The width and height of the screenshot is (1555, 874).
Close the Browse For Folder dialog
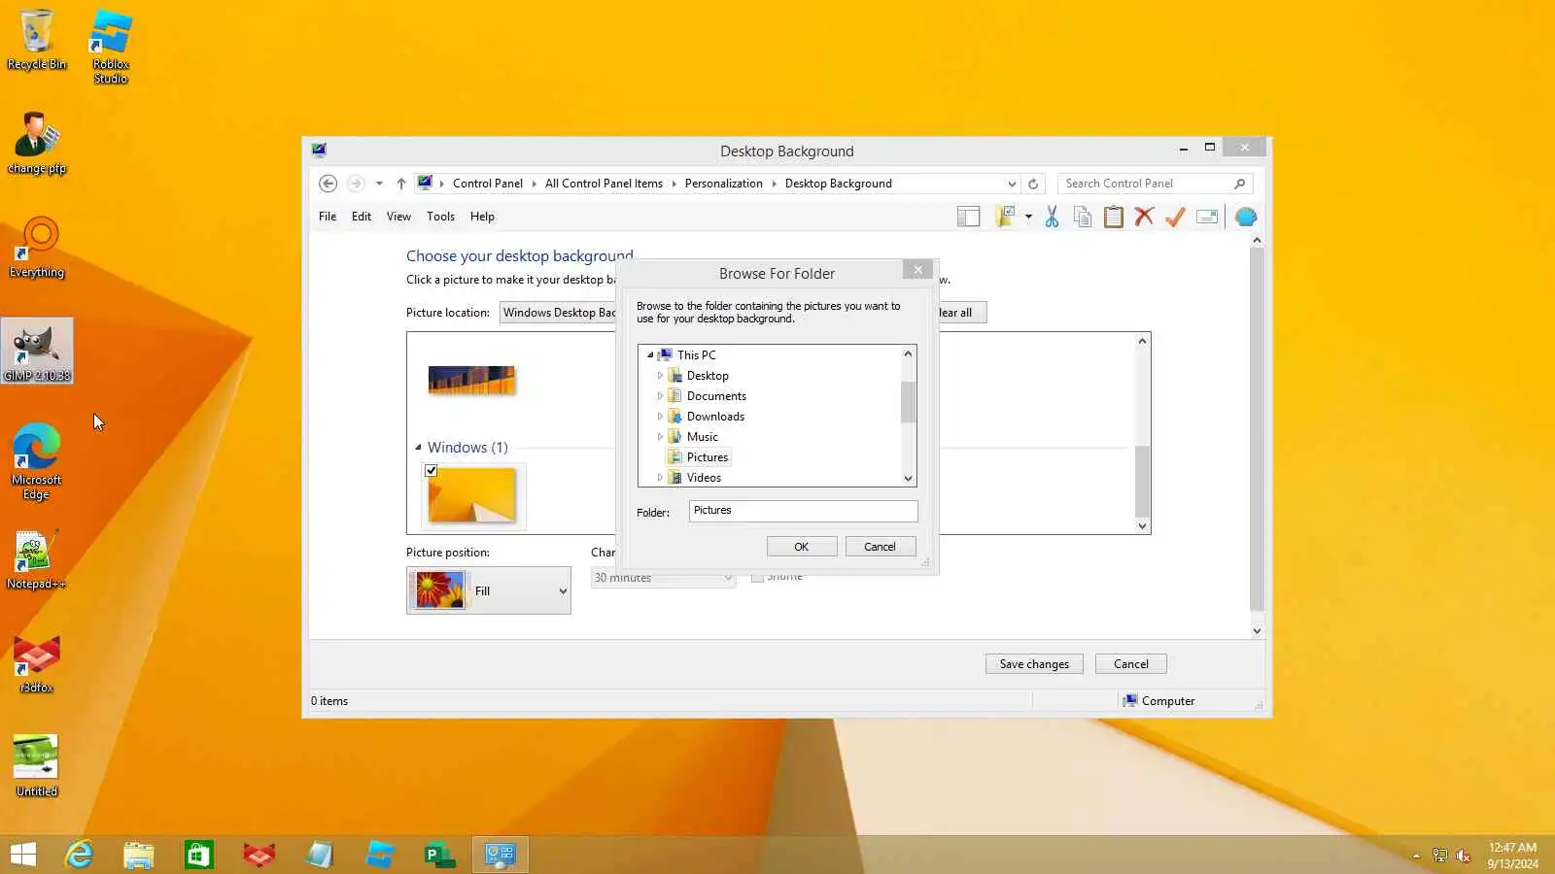click(917, 270)
